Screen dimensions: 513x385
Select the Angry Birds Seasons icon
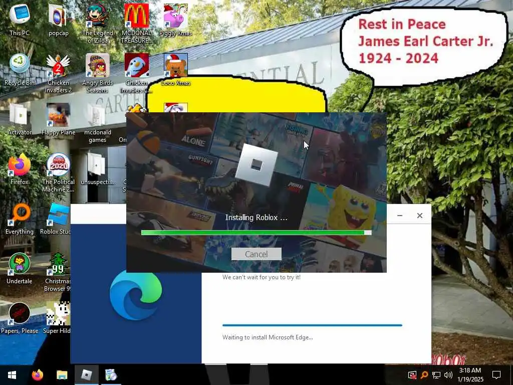pyautogui.click(x=98, y=73)
